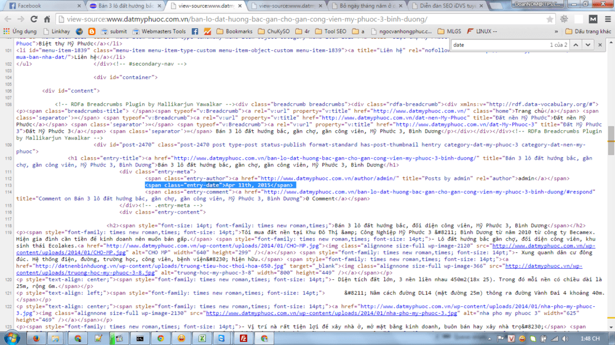Open the ngocvanhongphuc bookmark
Viewport: 615px width, 345px height.
click(401, 31)
